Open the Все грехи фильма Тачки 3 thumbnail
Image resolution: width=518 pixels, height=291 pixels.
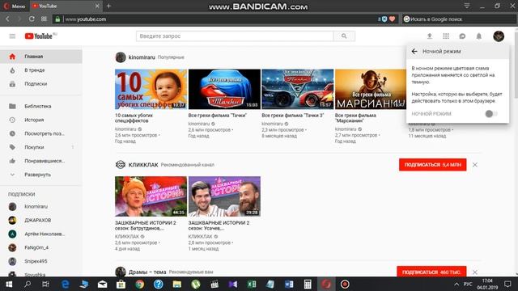pyautogui.click(x=298, y=89)
